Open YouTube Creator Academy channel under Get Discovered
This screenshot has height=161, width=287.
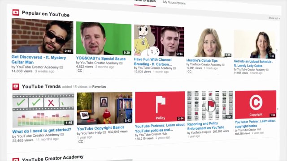click(x=37, y=67)
